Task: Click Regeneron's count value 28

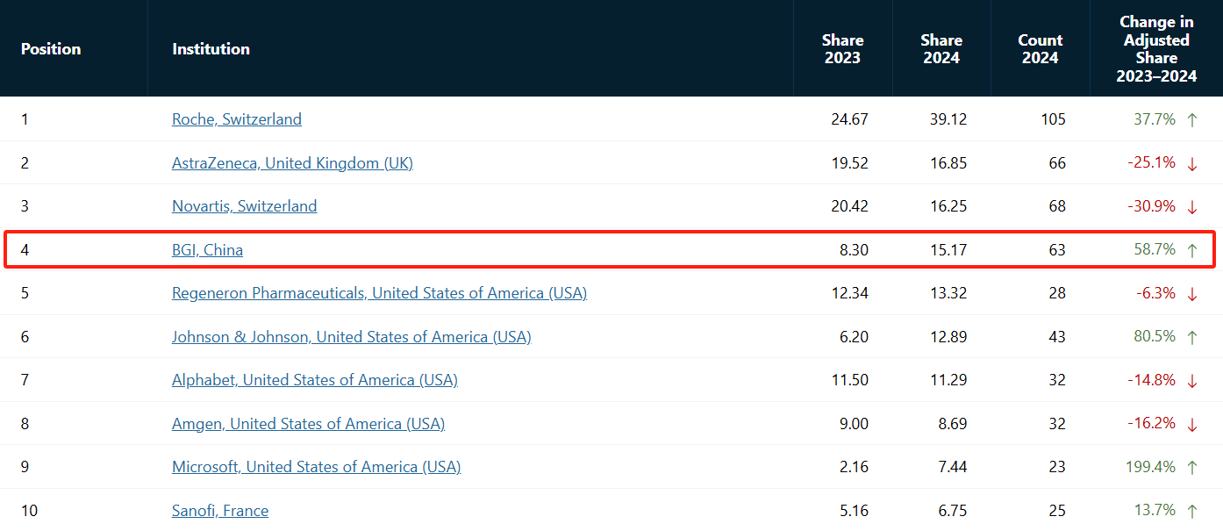Action: [1057, 293]
